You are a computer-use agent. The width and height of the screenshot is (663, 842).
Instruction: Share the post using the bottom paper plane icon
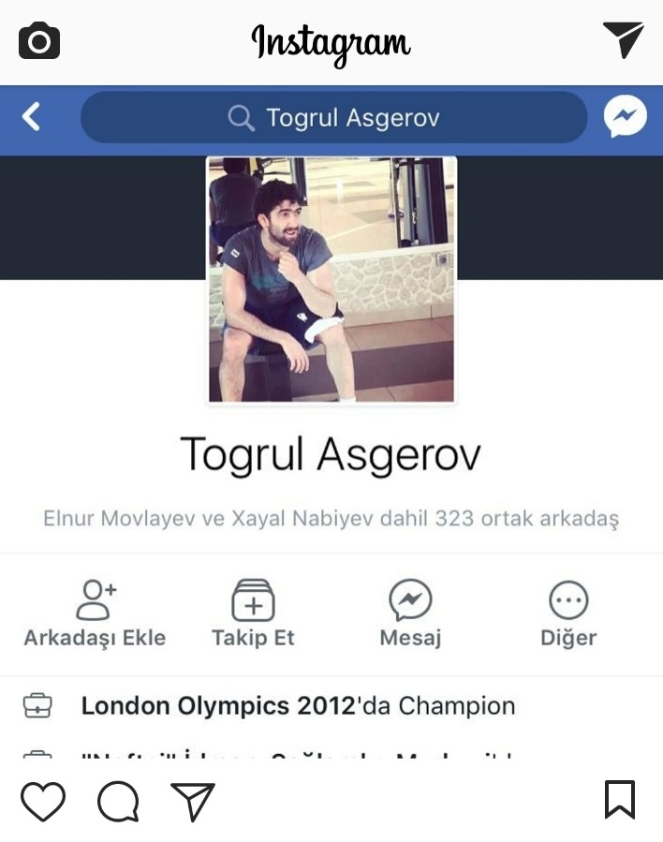[x=193, y=801]
